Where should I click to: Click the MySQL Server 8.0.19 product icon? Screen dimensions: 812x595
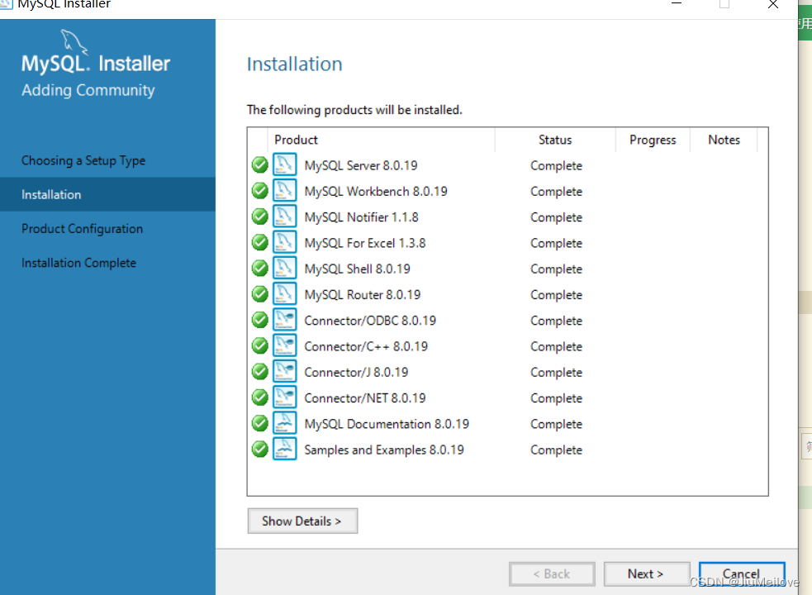[284, 164]
